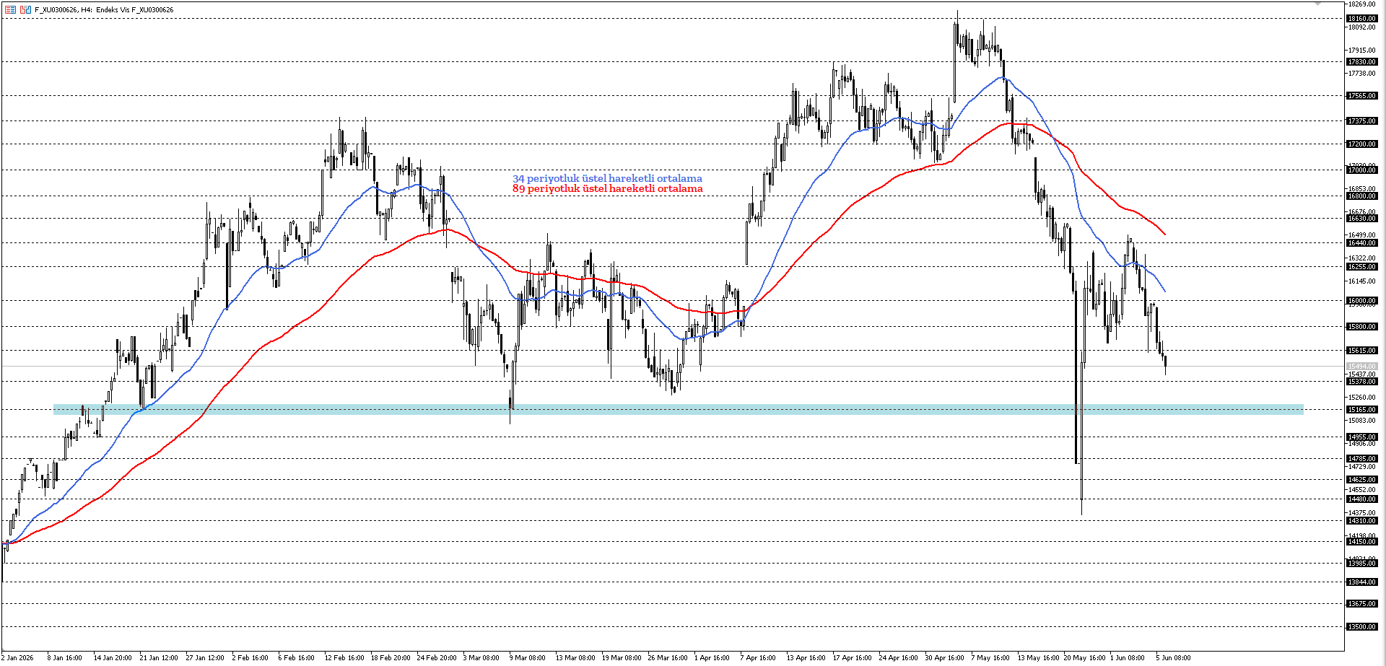
Task: Click the 14955.00 price level label
Action: point(1362,437)
